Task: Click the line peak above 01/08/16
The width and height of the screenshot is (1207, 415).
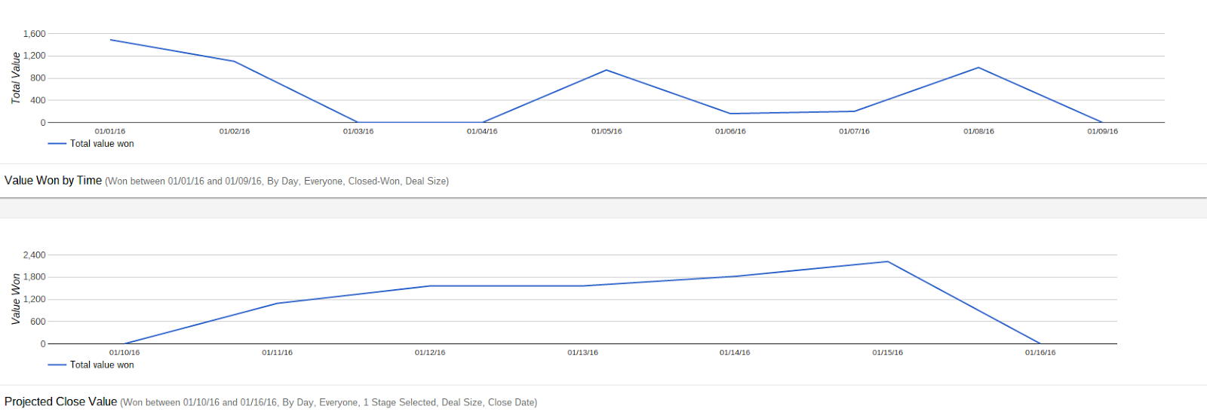Action: tap(978, 68)
